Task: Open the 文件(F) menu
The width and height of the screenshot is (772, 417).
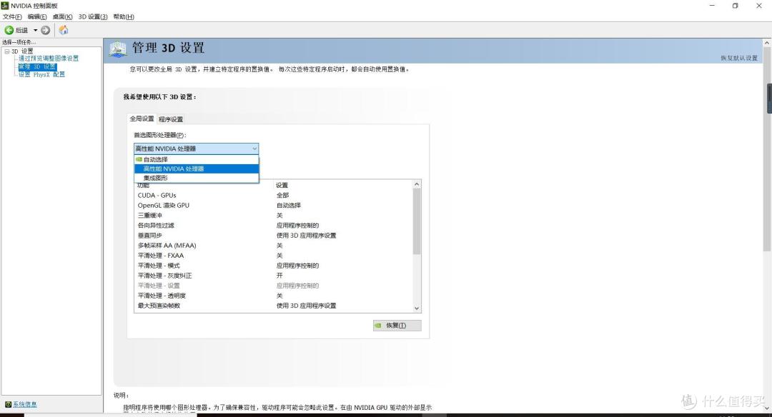Action: pyautogui.click(x=12, y=16)
